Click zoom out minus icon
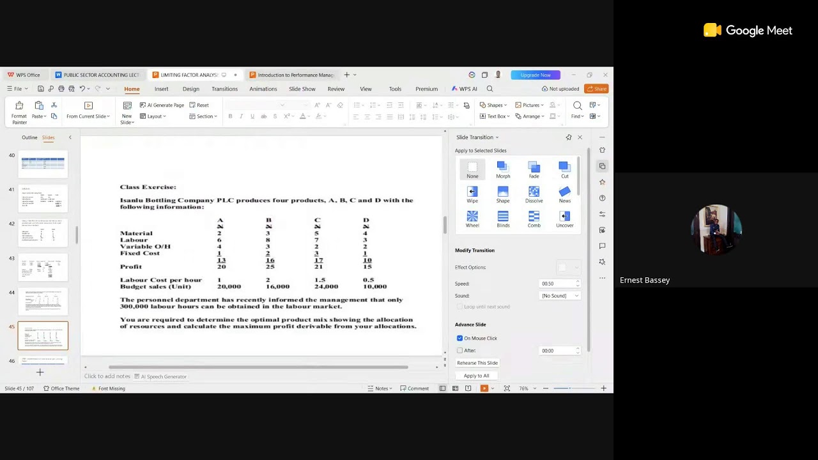 coord(545,388)
